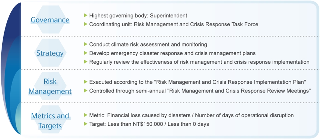Click arrow bullet before Develop emergency disaster response

[86, 53]
